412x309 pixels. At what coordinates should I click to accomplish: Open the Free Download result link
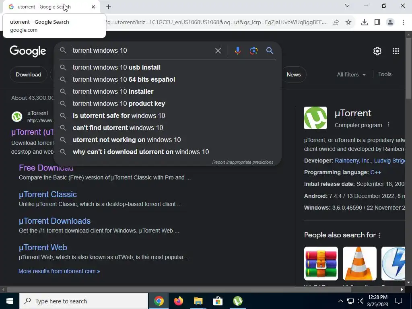tap(46, 168)
